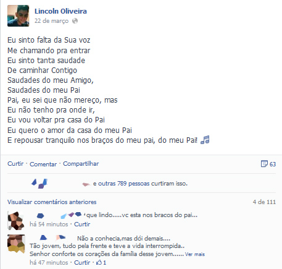Open second commenter's avatar thumbnail
This screenshot has height=269, width=282.
pyautogui.click(x=16, y=244)
